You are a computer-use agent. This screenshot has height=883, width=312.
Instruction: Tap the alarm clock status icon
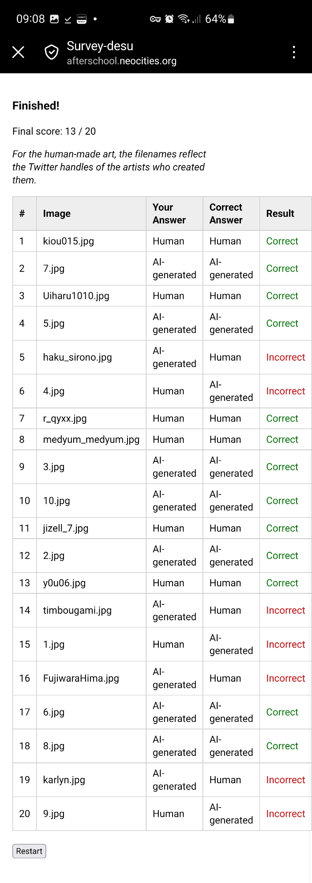[169, 19]
